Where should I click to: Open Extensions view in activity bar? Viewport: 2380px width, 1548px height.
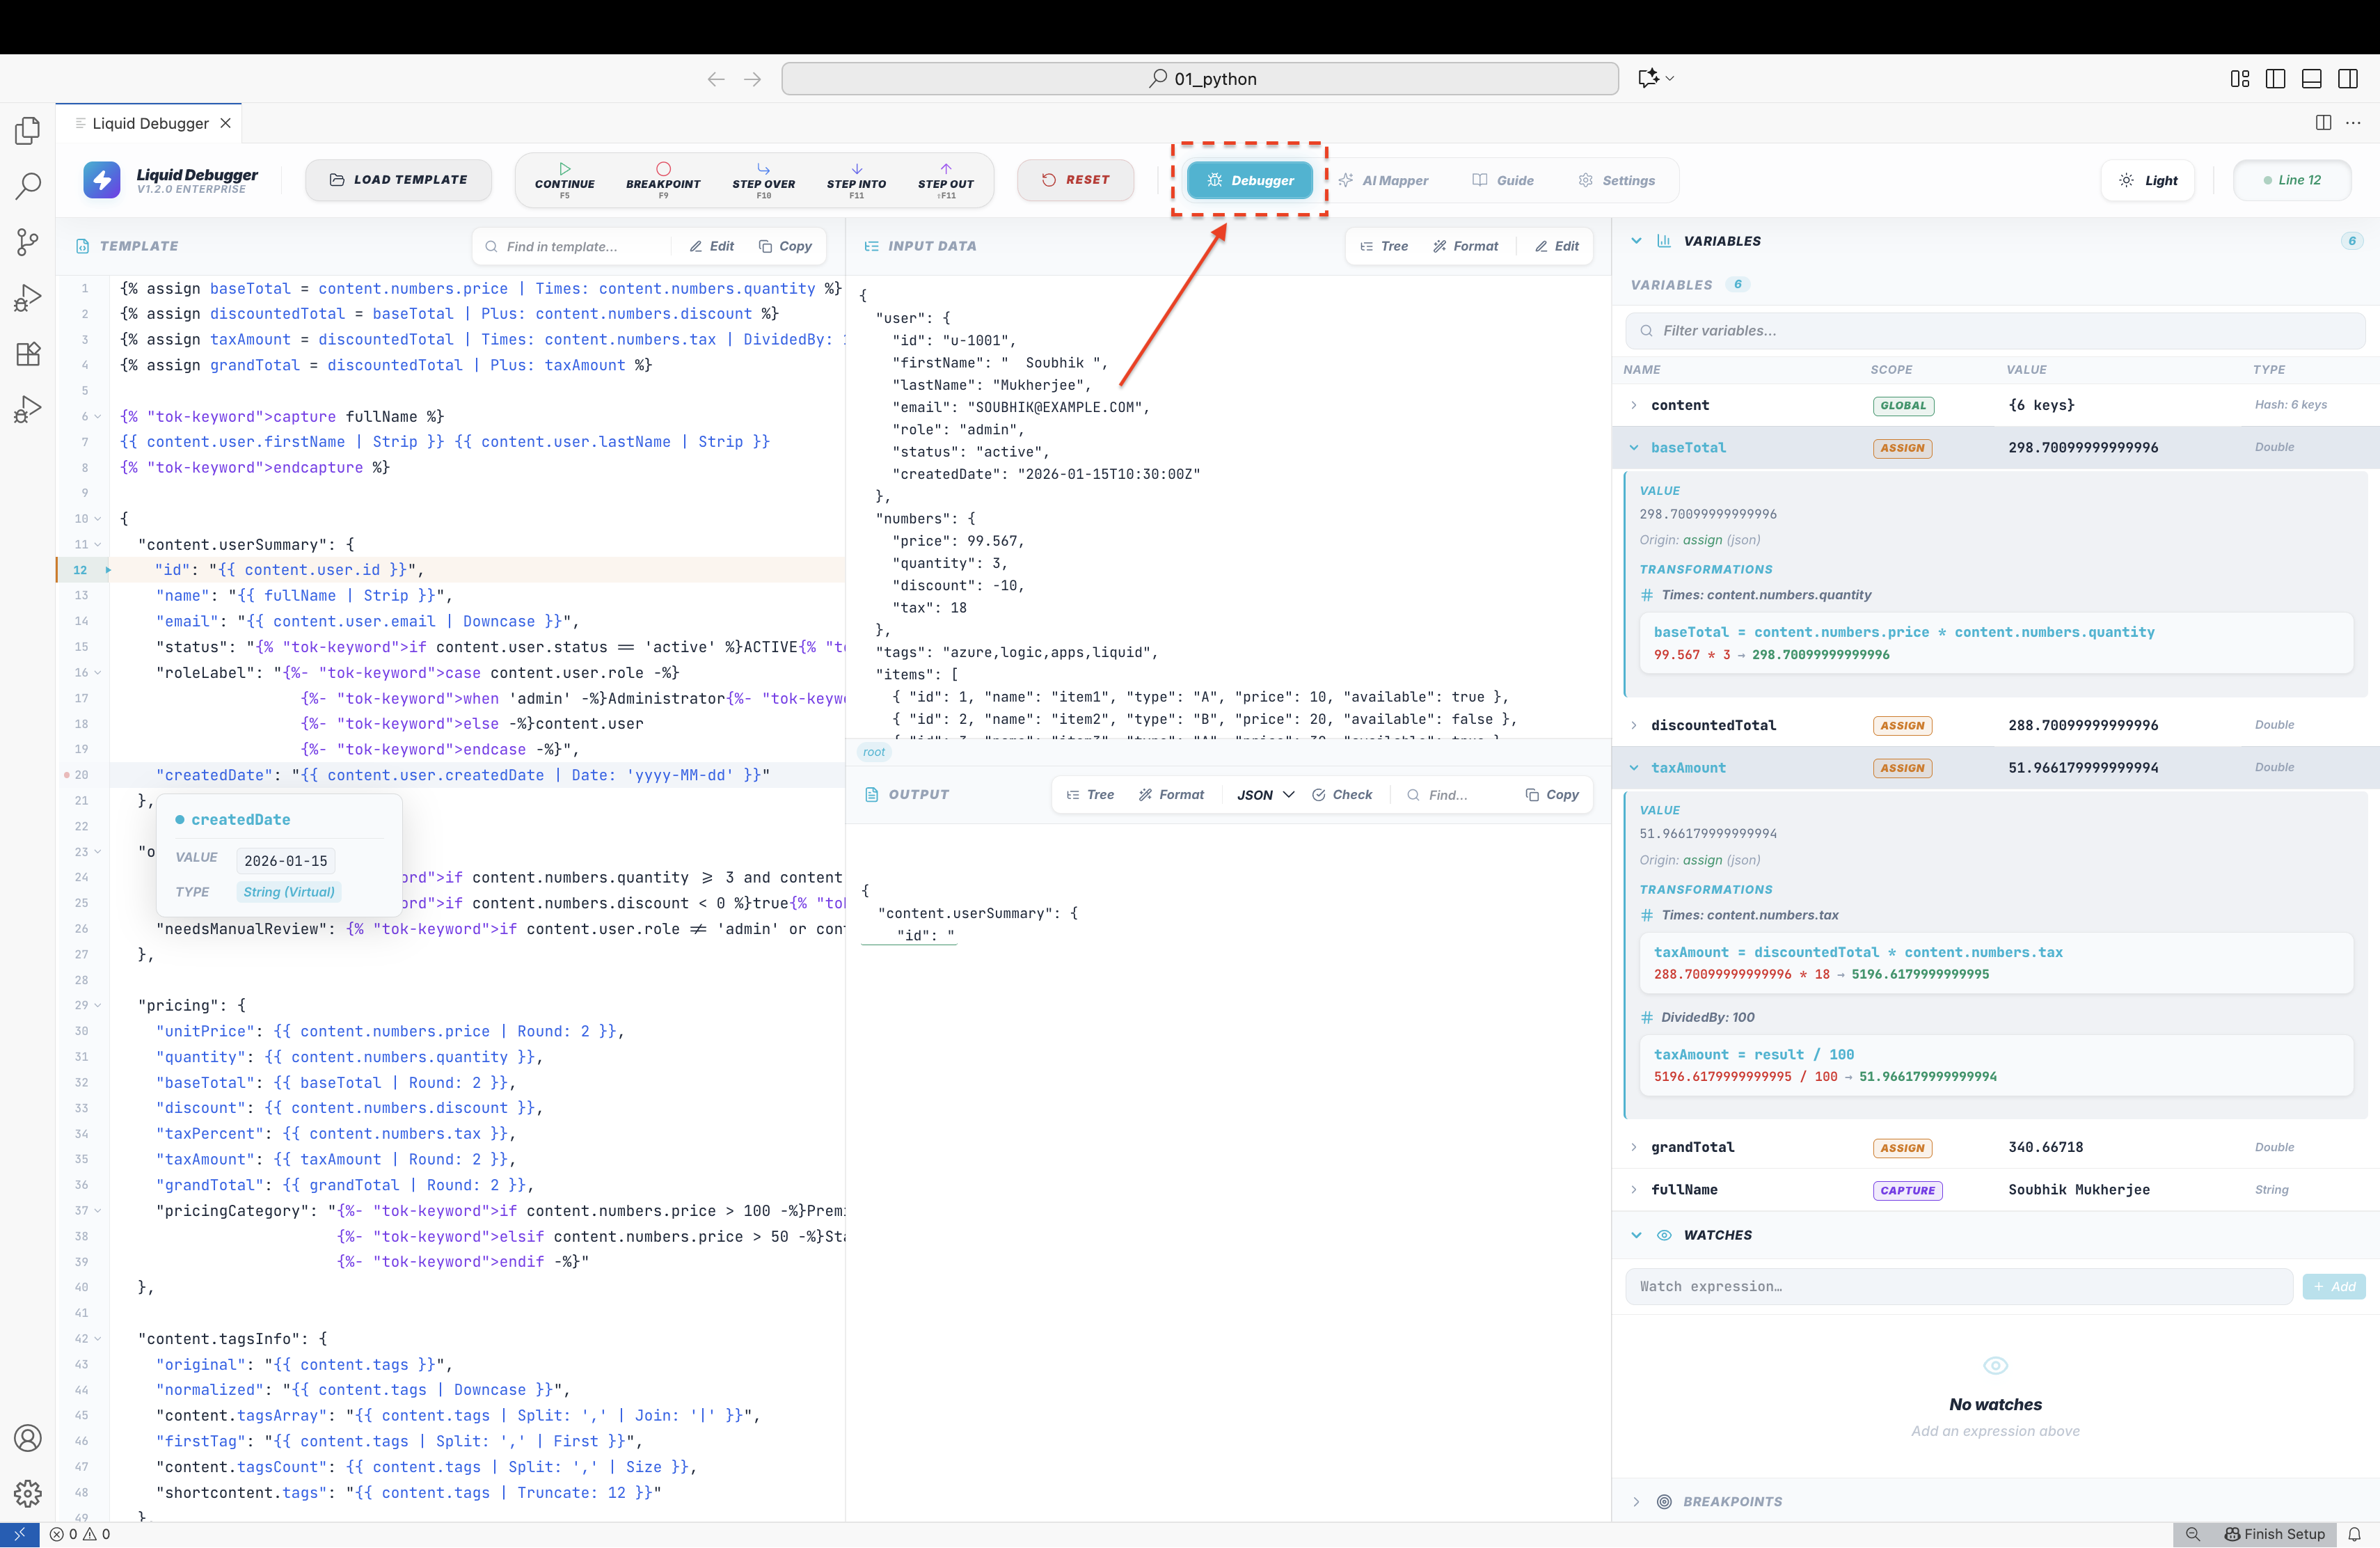coord(28,354)
